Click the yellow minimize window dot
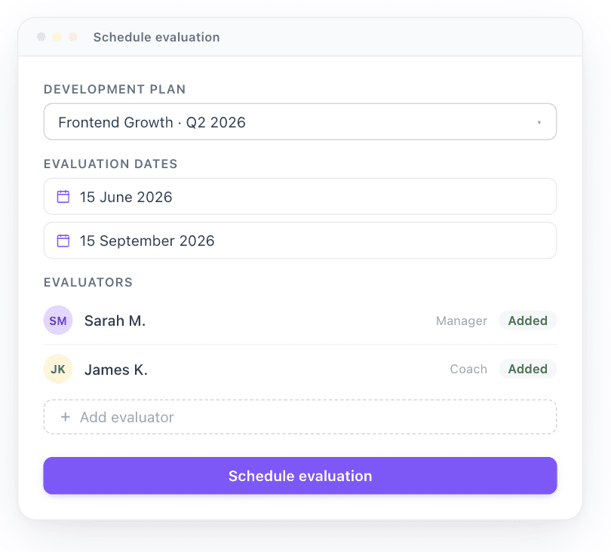The height and width of the screenshot is (552, 611). click(57, 37)
